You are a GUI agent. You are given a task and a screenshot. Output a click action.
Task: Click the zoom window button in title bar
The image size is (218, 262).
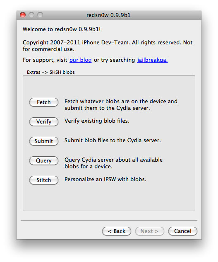[x=40, y=15]
